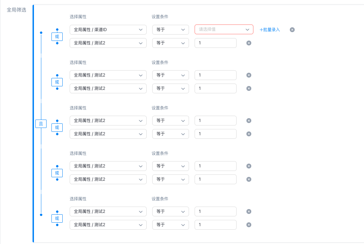Focus value field, second group second row
The height and width of the screenshot is (244, 364).
(x=216, y=88)
